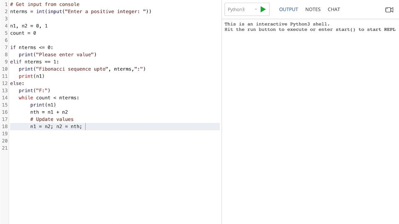
Task: Run the code with the green play button
Action: coord(263,9)
